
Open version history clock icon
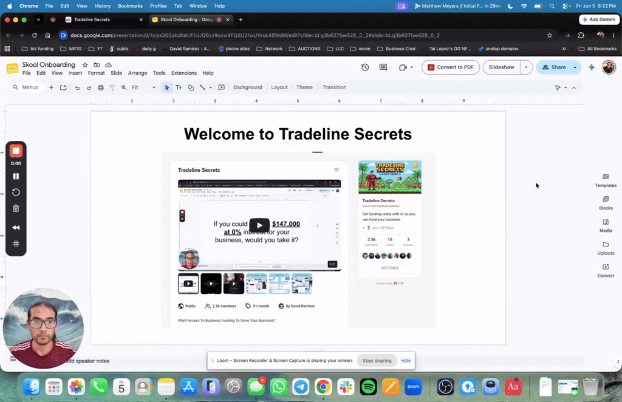[x=365, y=67]
